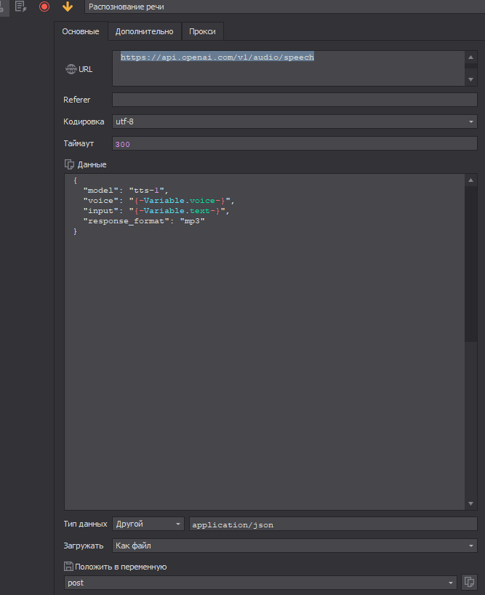Click the Referer input field

294,100
